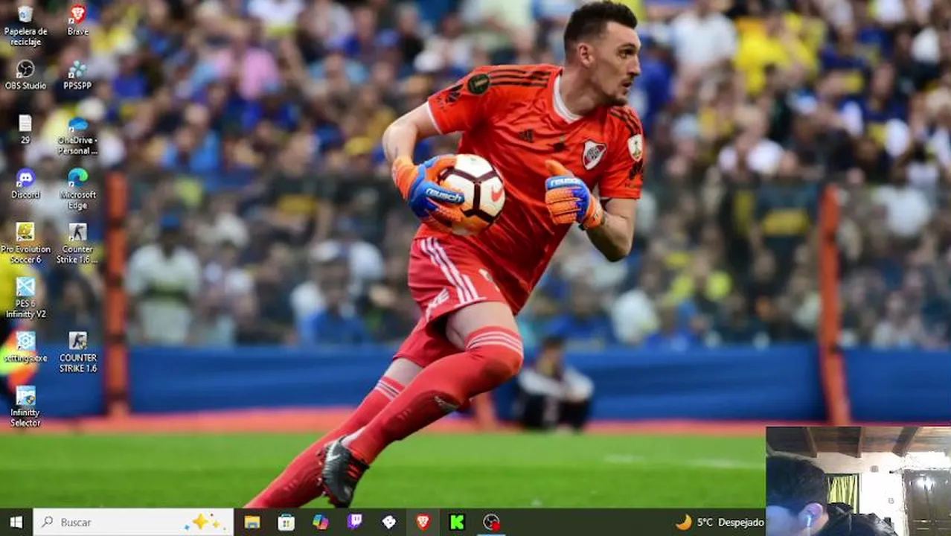Open the 5°C Despejado weather widget
Screen dimensions: 951x536
click(719, 522)
